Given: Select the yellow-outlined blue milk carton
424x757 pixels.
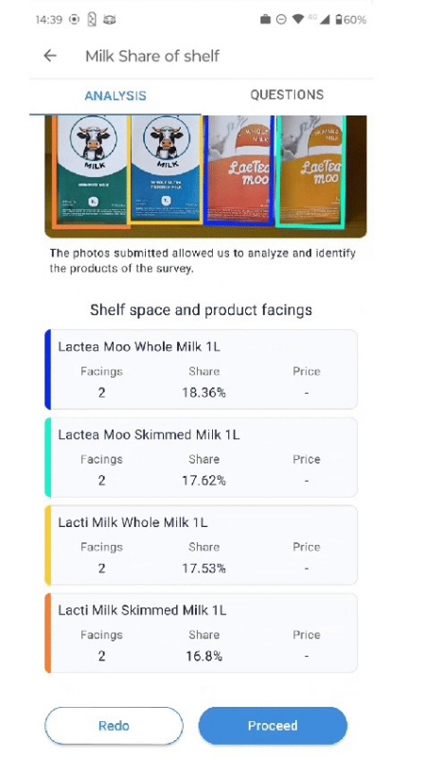Looking at the screenshot, I should click(167, 170).
